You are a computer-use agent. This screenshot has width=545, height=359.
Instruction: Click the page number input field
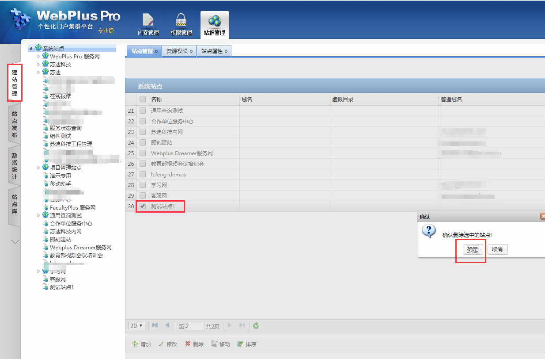pos(194,326)
